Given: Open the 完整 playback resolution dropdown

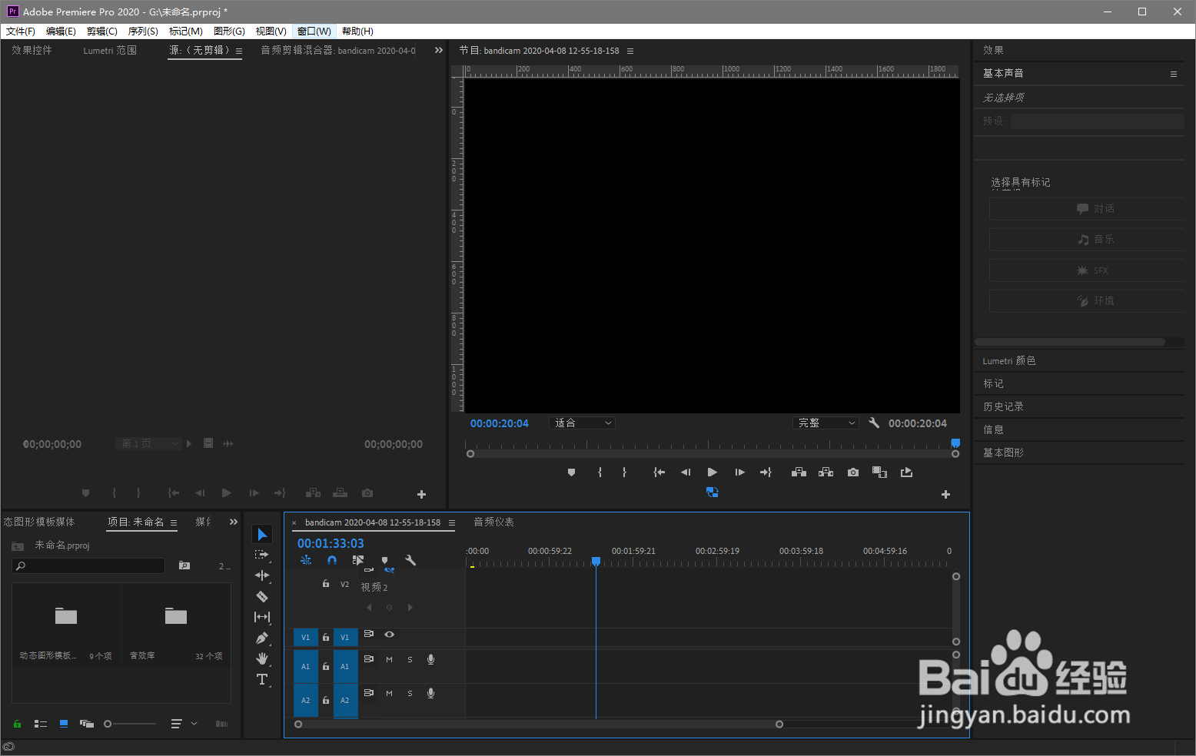Looking at the screenshot, I should coord(826,423).
